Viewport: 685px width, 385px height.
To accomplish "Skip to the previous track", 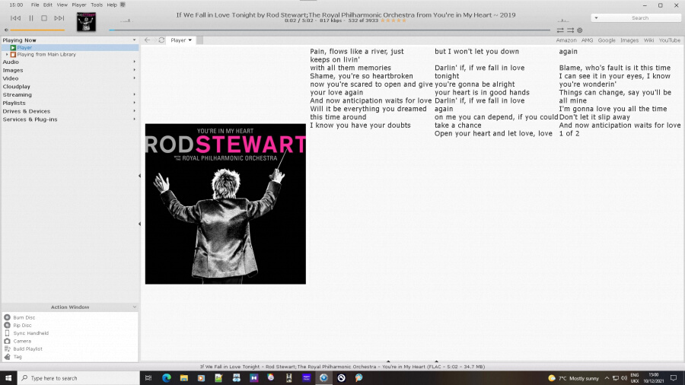I will tap(15, 18).
